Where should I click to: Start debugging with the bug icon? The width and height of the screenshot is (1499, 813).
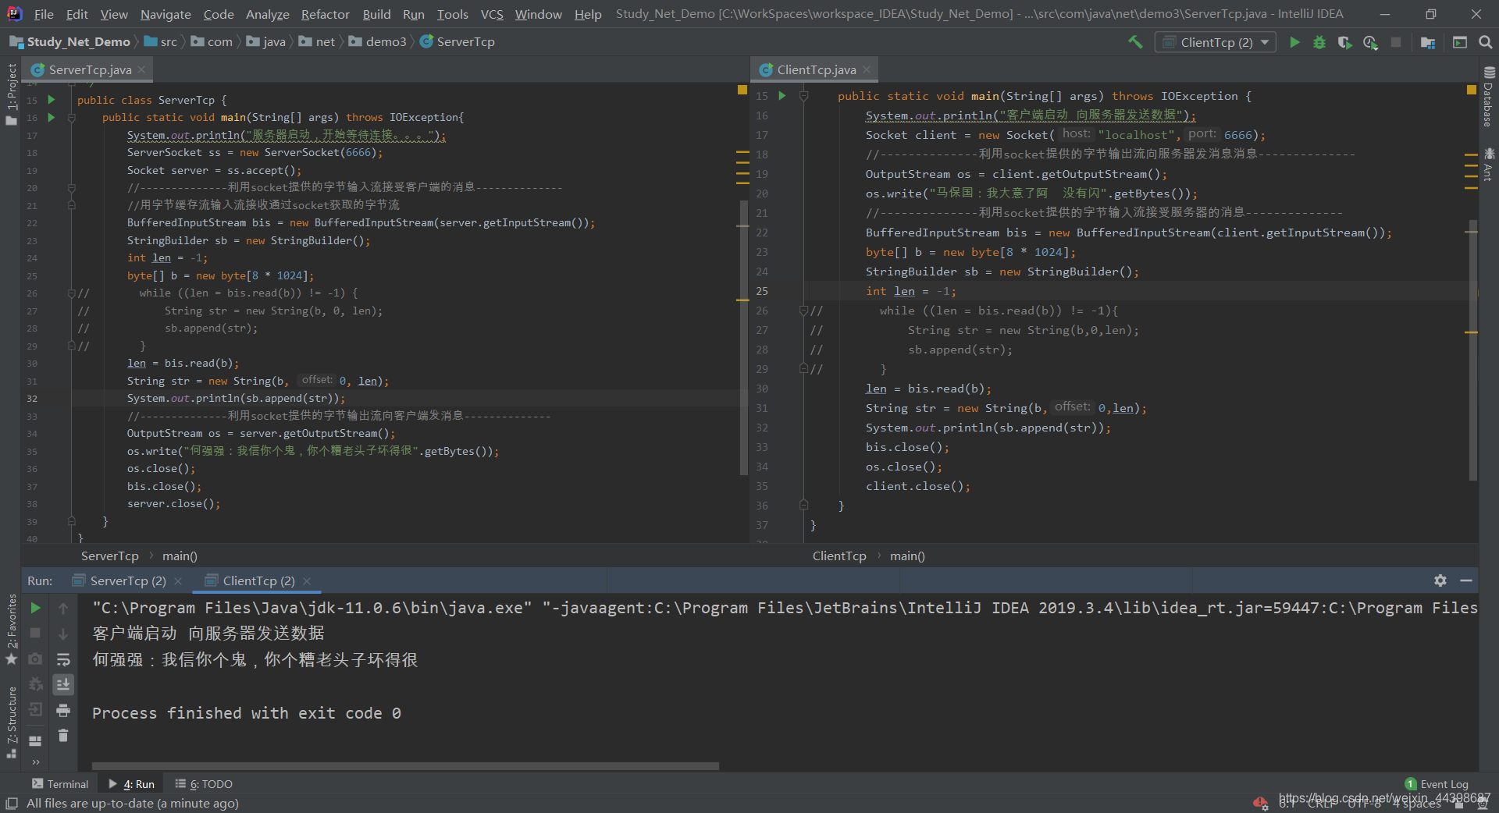[1319, 42]
